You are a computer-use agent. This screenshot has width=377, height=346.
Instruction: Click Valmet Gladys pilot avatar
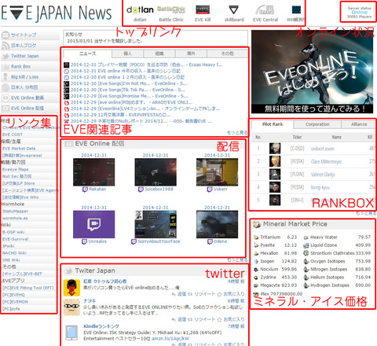[275, 175]
